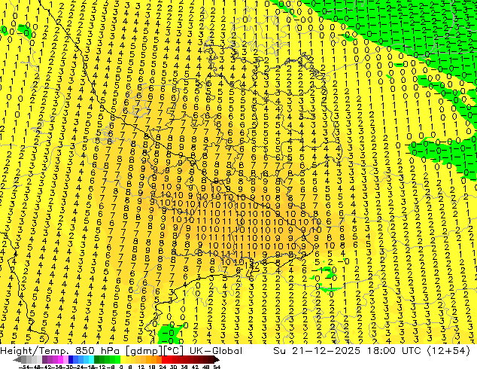Viewport: 477px width, 369px height.
Task: Click the bright yellow legend segment
Action: point(123,360)
